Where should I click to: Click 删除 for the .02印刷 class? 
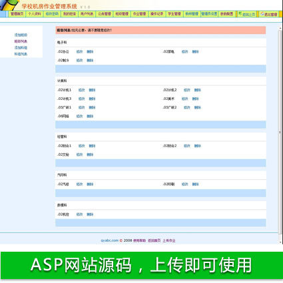(195, 184)
